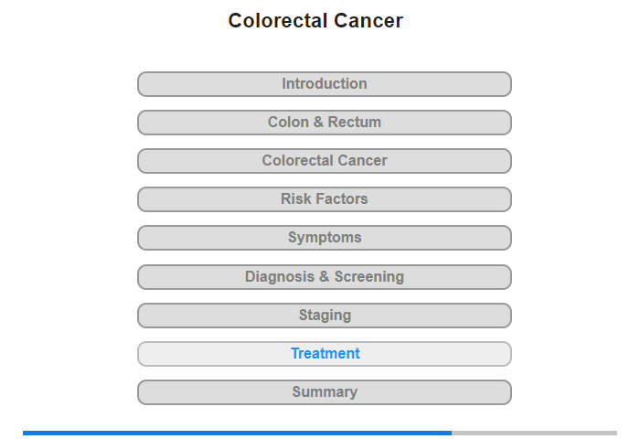The width and height of the screenshot is (640, 439).
Task: Pick the Colon & Rectum topic
Action: (324, 123)
